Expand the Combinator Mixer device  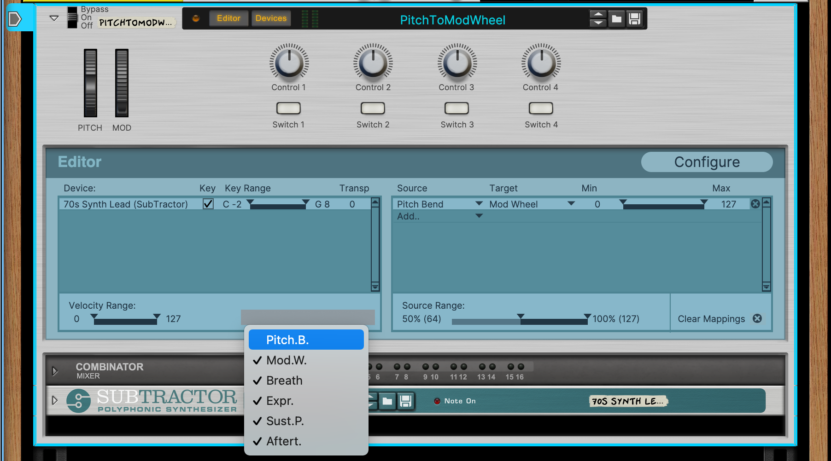tap(55, 371)
